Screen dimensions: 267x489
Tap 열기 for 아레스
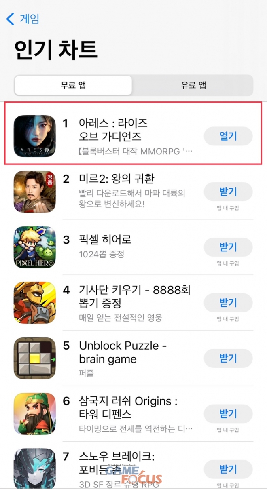[x=228, y=136]
